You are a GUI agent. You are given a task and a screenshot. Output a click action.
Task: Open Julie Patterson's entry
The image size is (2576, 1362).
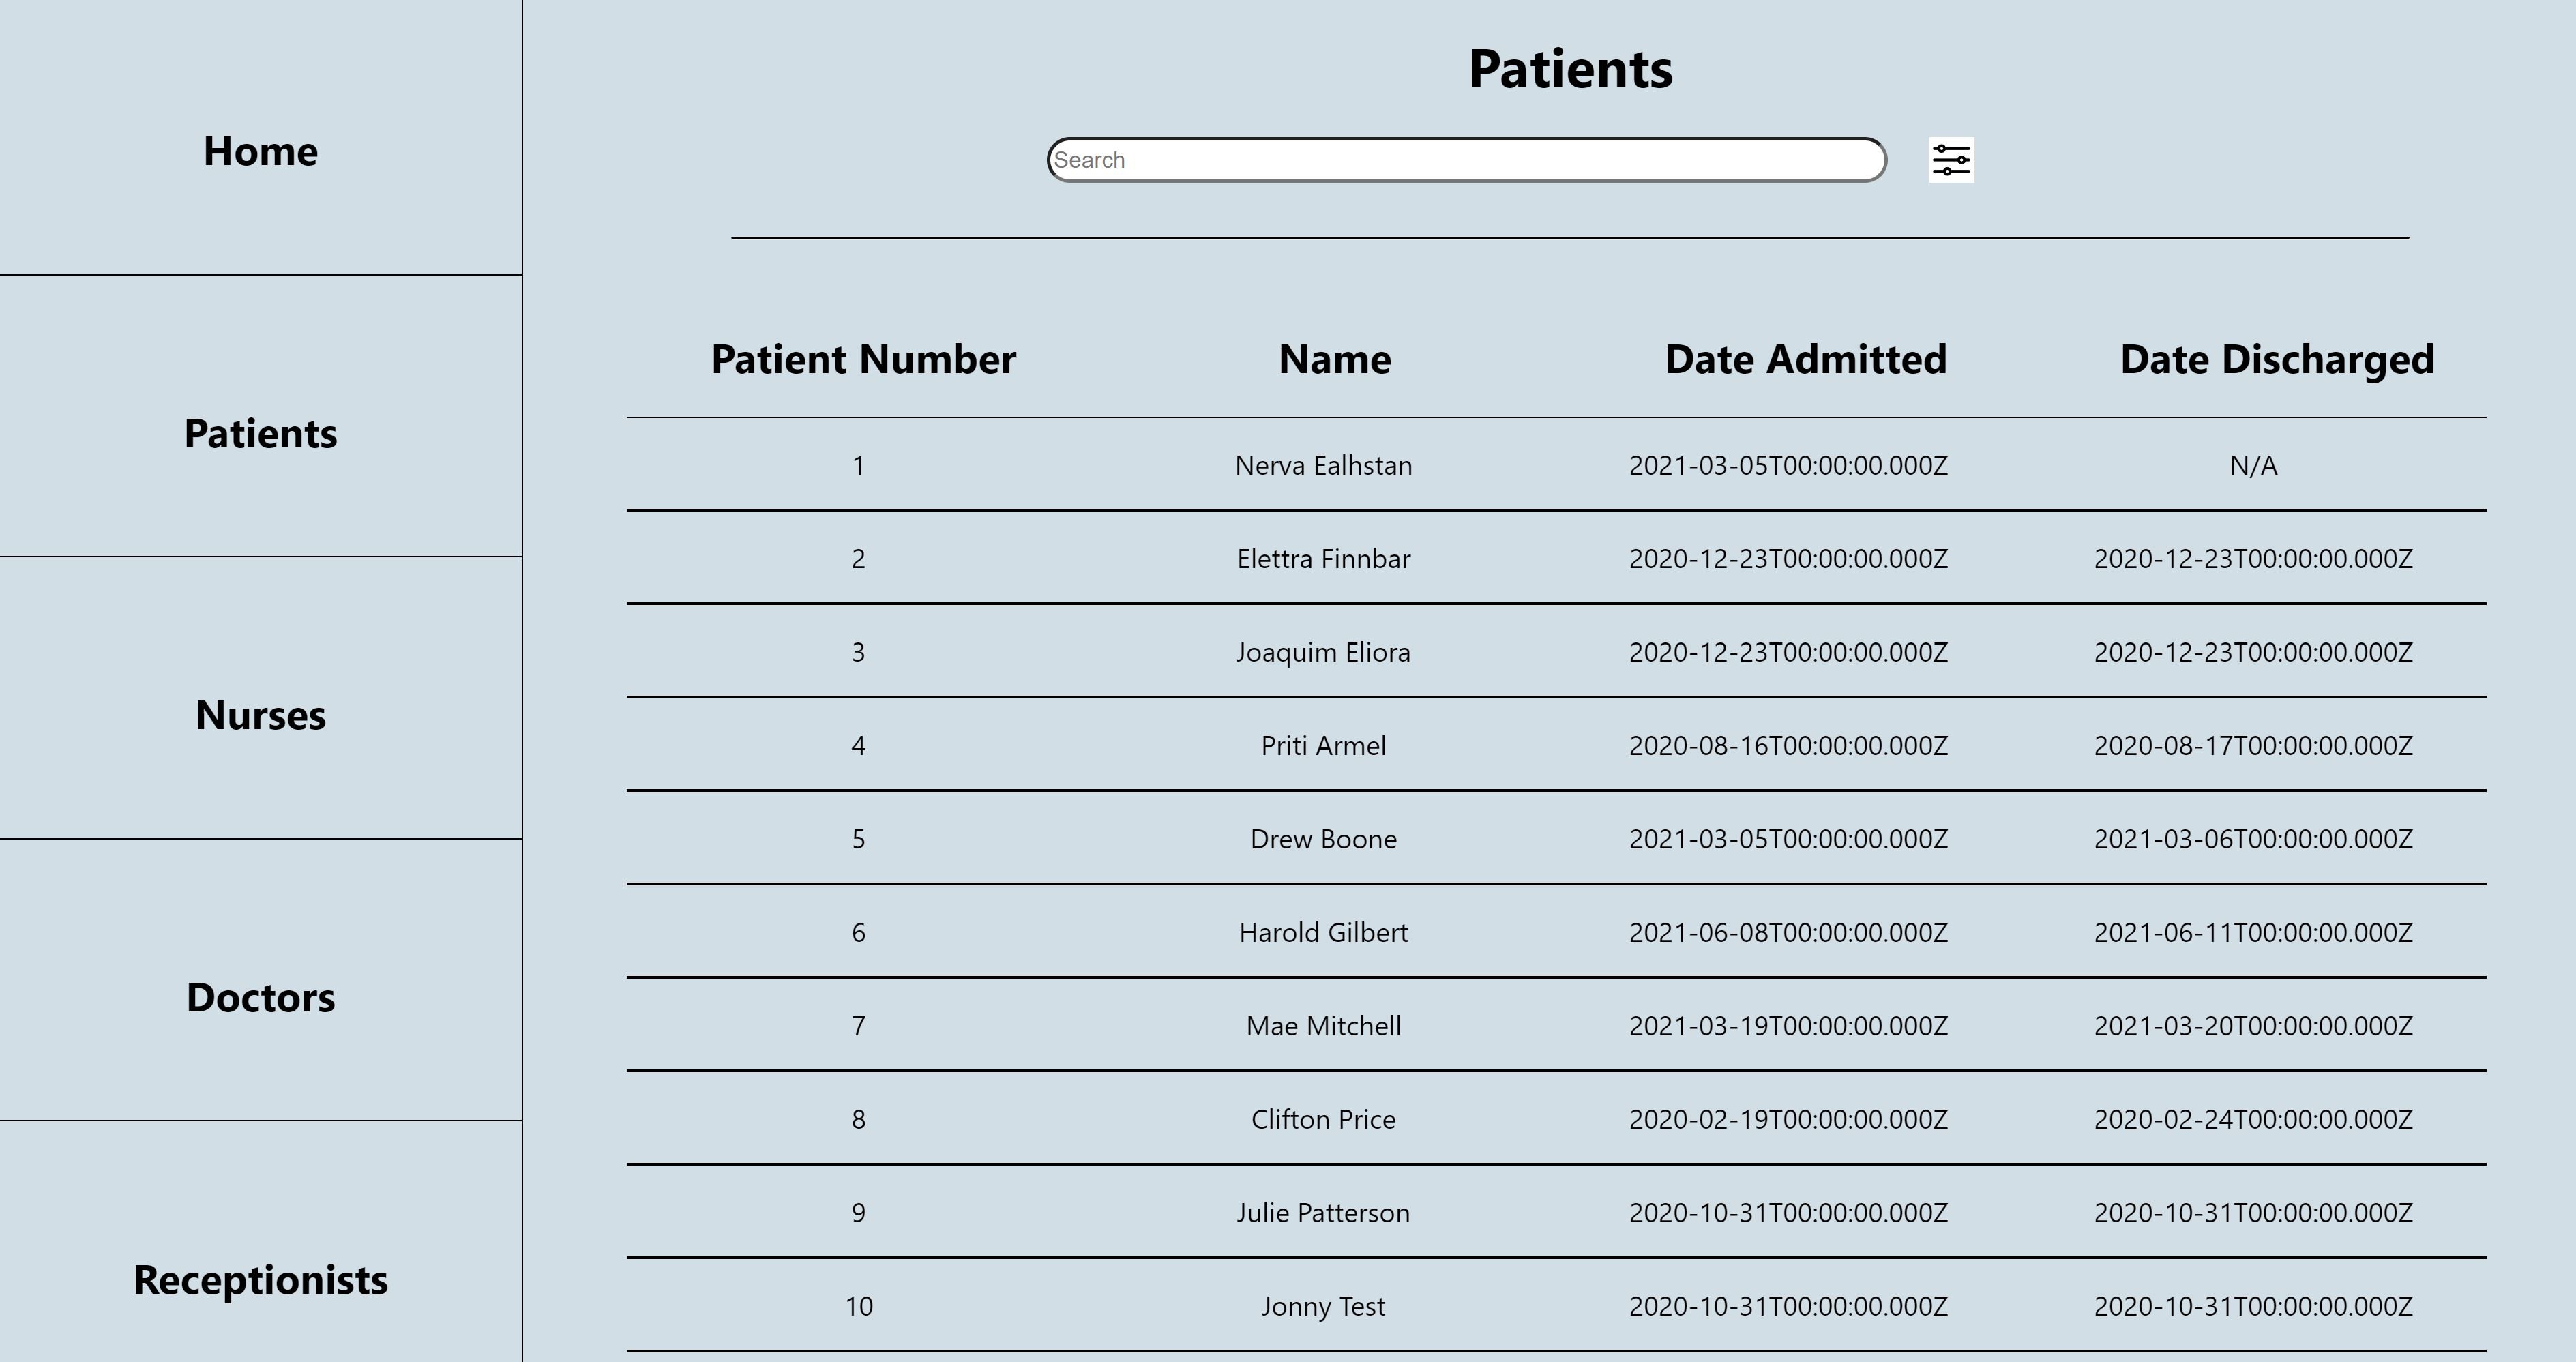point(1323,1213)
